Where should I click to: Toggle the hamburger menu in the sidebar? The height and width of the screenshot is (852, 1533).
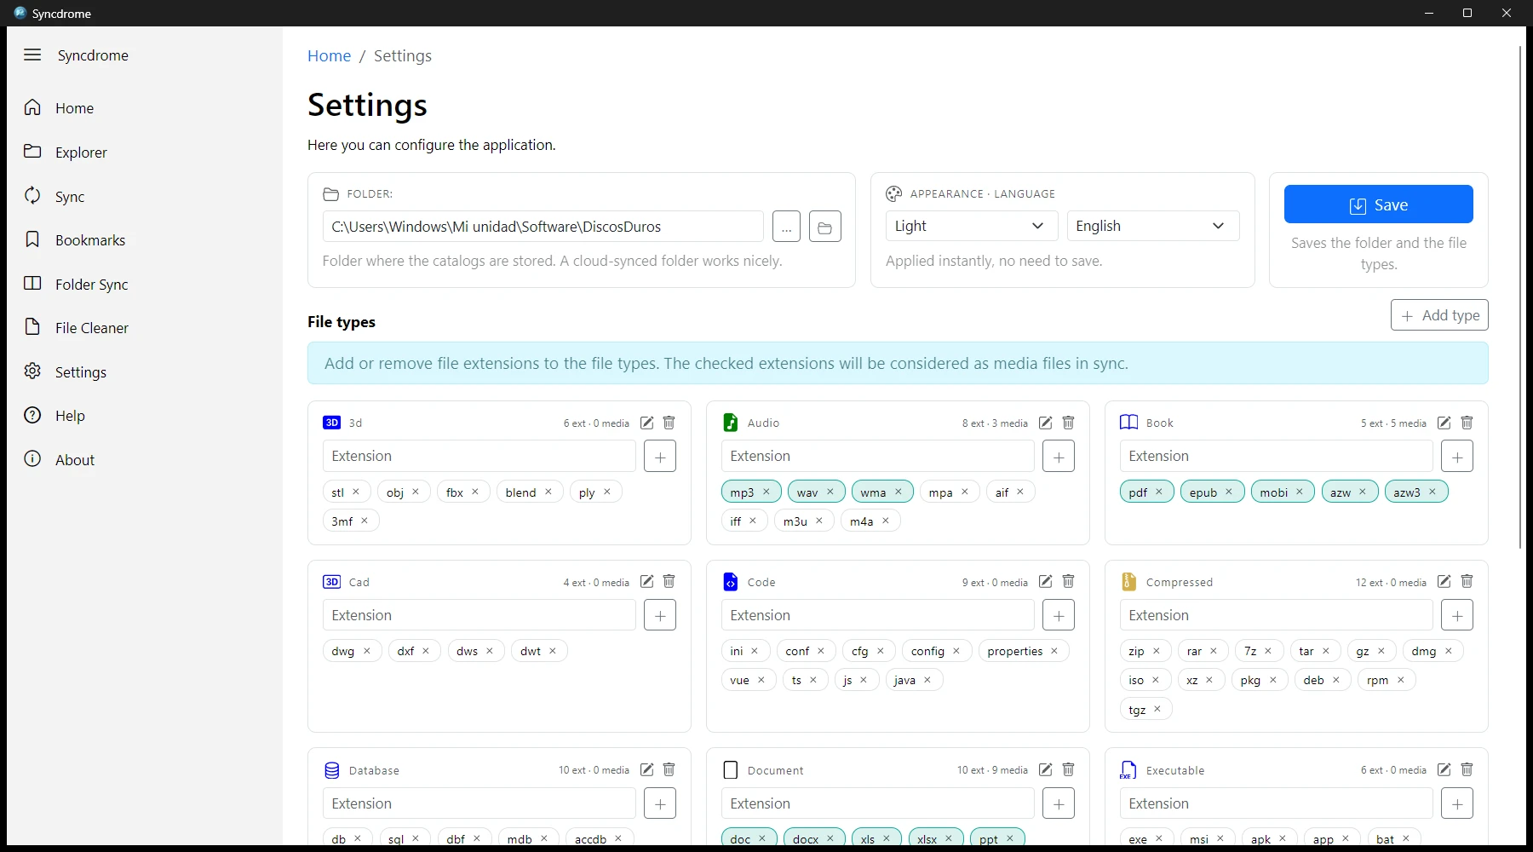[x=32, y=55]
